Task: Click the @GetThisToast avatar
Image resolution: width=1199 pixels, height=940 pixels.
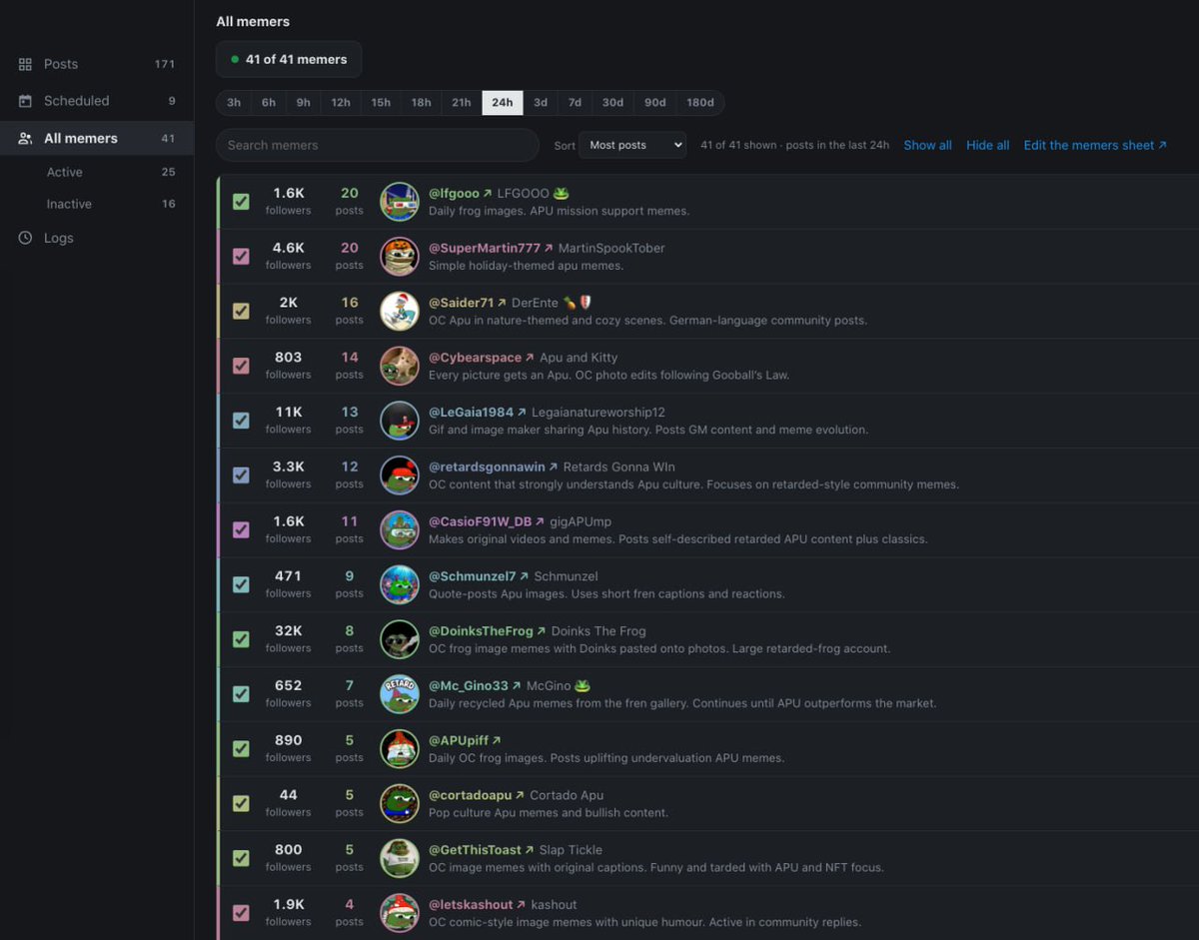Action: click(400, 858)
